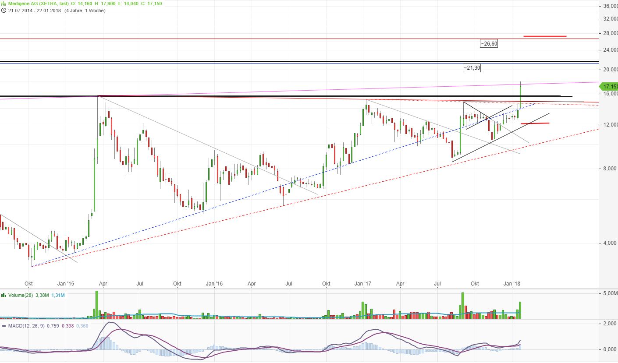Click the ~21,30 resistance label
Image resolution: width=618 pixels, height=363 pixels.
pyautogui.click(x=472, y=68)
